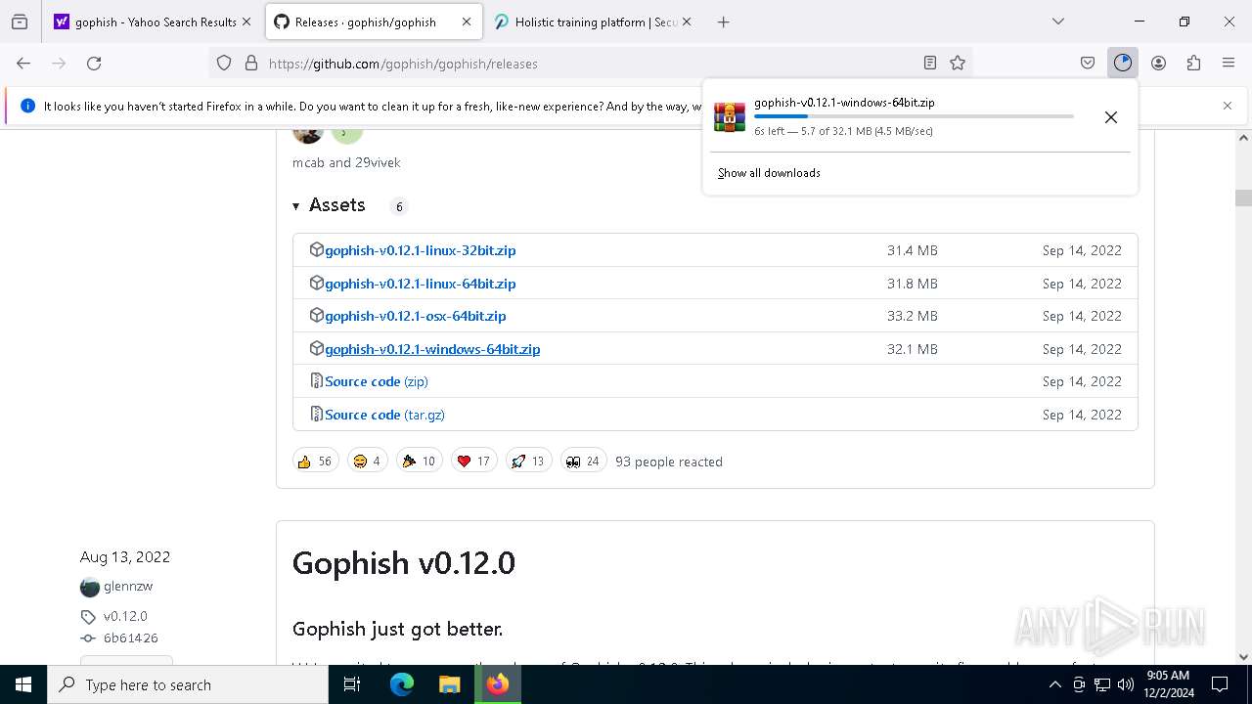Switch to Holistic training platform tab

click(594, 22)
